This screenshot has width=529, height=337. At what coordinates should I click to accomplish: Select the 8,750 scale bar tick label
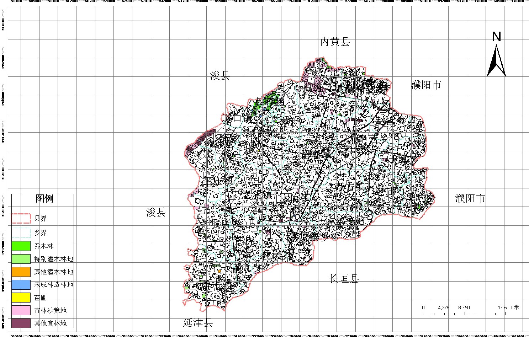pos(464,307)
